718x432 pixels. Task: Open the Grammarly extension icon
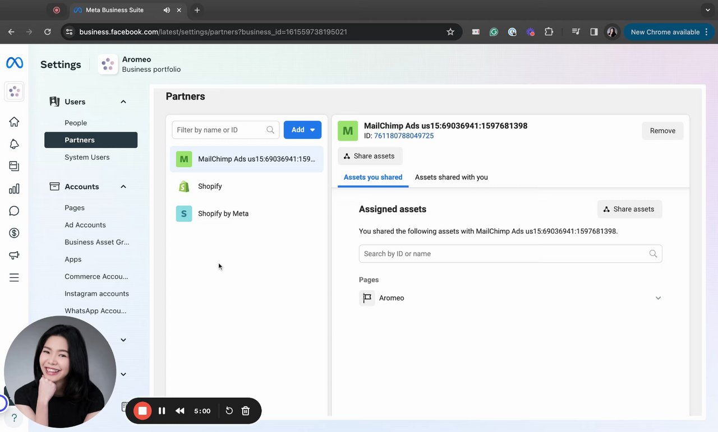point(494,32)
